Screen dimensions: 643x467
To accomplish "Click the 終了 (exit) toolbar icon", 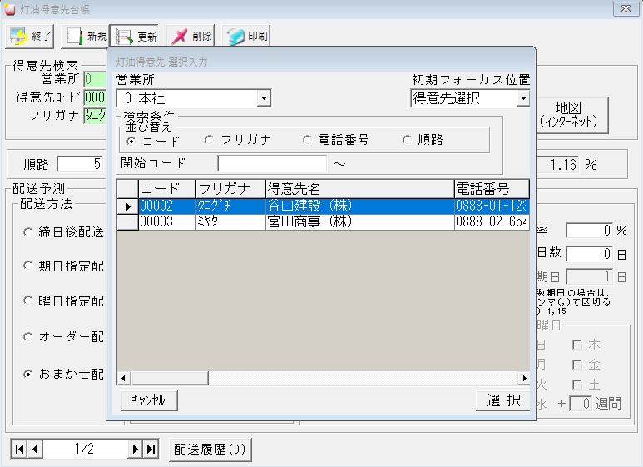I will (32, 37).
